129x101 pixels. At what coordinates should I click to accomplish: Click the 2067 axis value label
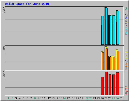coord(4,10)
